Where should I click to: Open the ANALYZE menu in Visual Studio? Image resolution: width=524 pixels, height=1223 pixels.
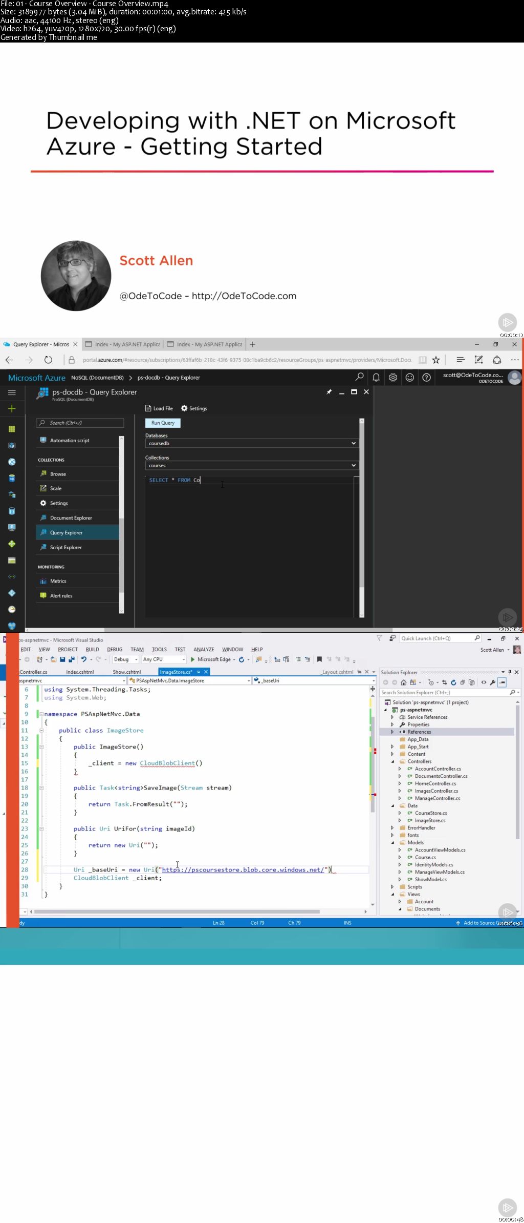[x=204, y=649]
